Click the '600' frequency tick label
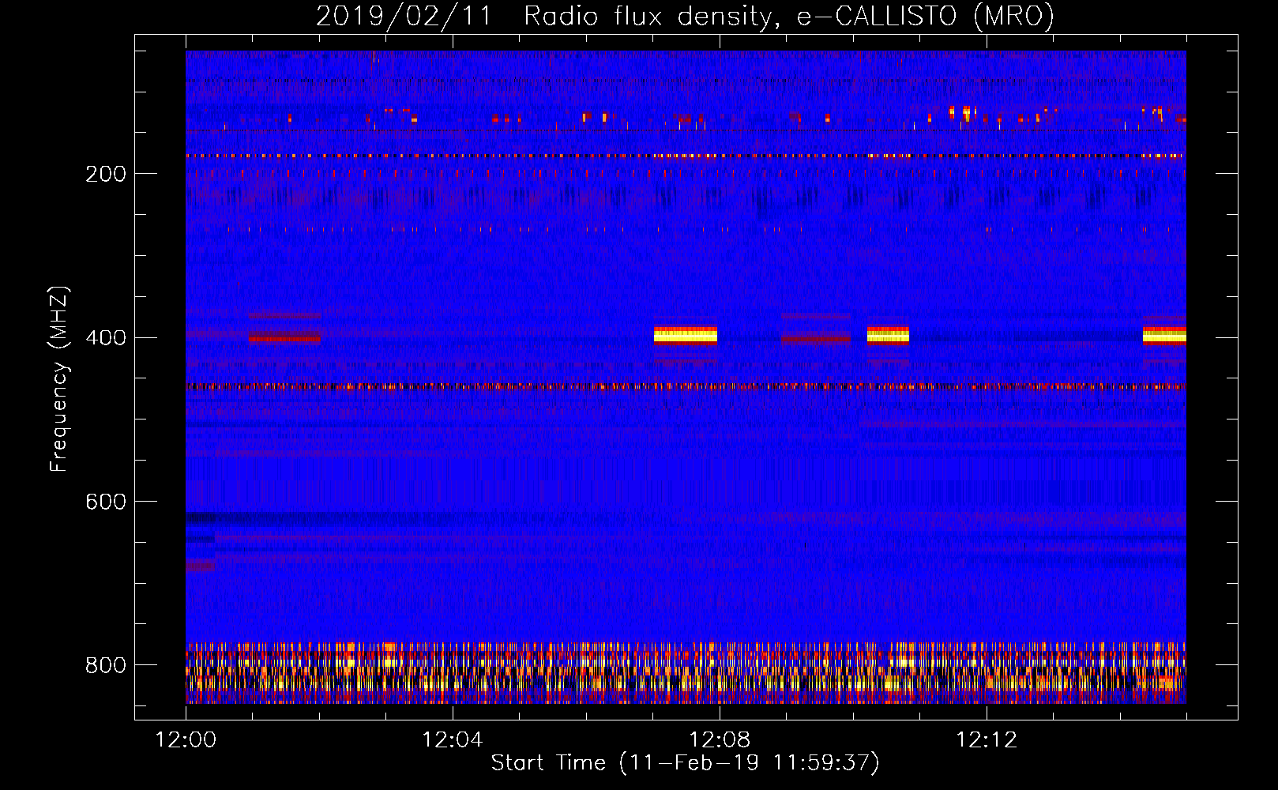Image resolution: width=1278 pixels, height=790 pixels. (106, 502)
